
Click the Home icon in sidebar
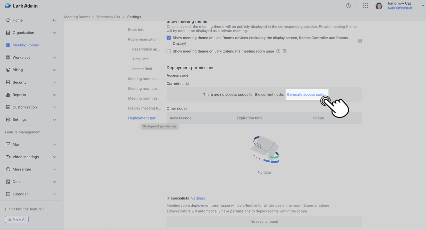(8, 20)
